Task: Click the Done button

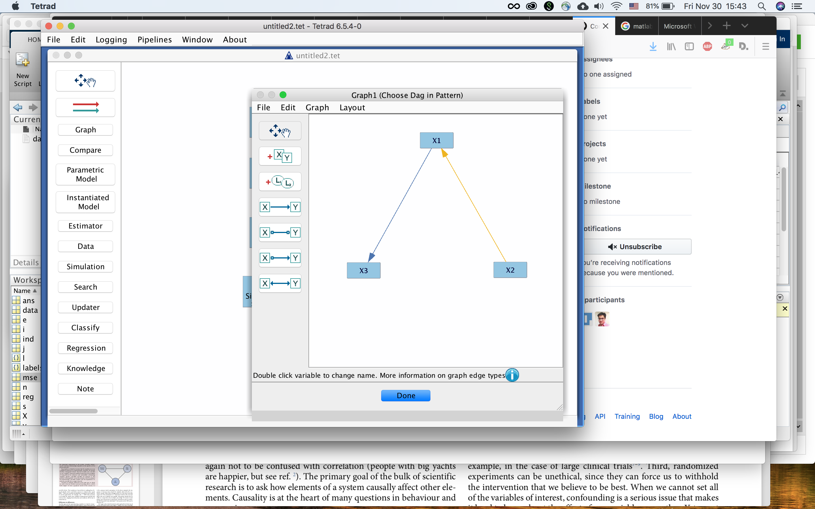Action: click(x=406, y=395)
